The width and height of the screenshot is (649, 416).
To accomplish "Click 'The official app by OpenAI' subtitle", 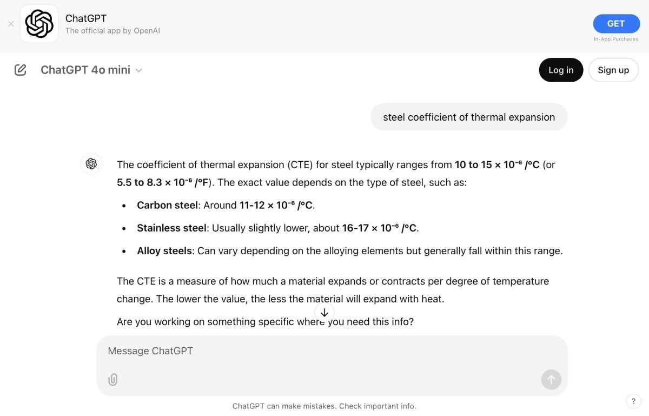I will [112, 31].
